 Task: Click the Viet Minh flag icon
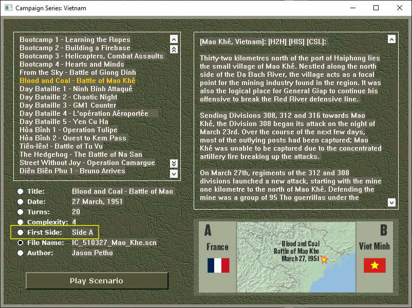(x=374, y=265)
